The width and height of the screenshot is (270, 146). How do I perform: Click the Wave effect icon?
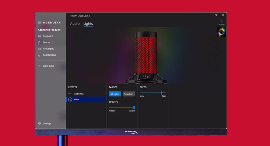tap(70, 100)
